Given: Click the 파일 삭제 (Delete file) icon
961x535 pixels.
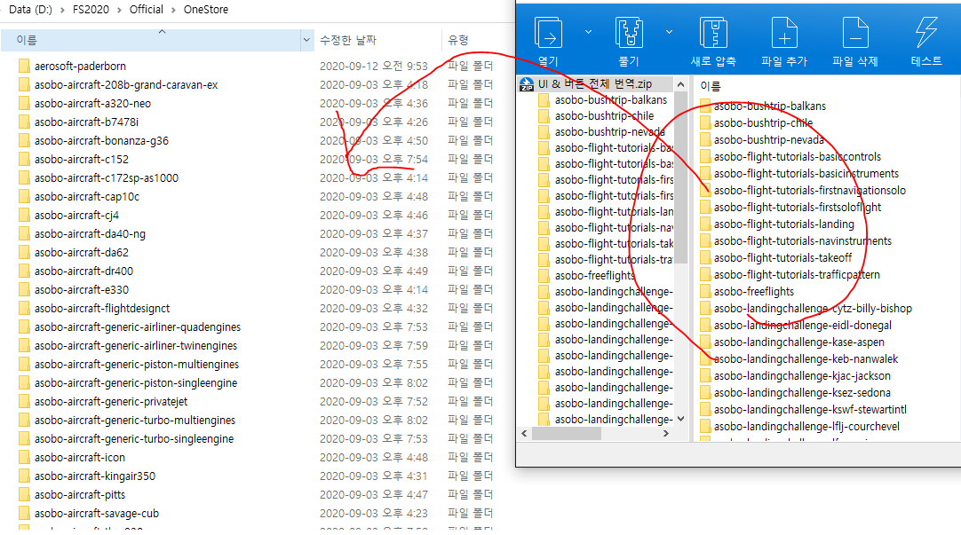Looking at the screenshot, I should point(855,33).
